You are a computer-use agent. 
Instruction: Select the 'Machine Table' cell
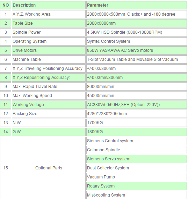click(x=49, y=59)
